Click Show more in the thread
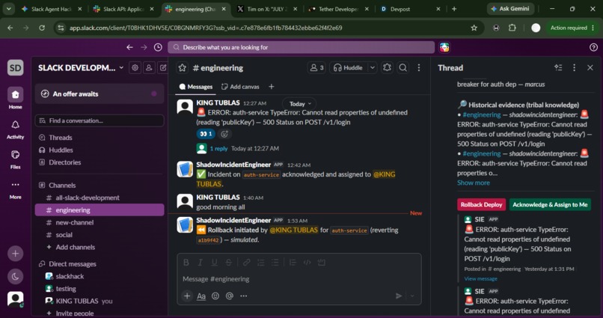Image resolution: width=603 pixels, height=318 pixels. (x=474, y=183)
